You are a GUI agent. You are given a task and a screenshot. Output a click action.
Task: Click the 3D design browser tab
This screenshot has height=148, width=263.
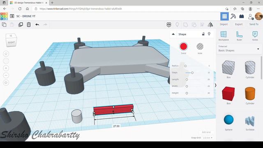click(28, 3)
